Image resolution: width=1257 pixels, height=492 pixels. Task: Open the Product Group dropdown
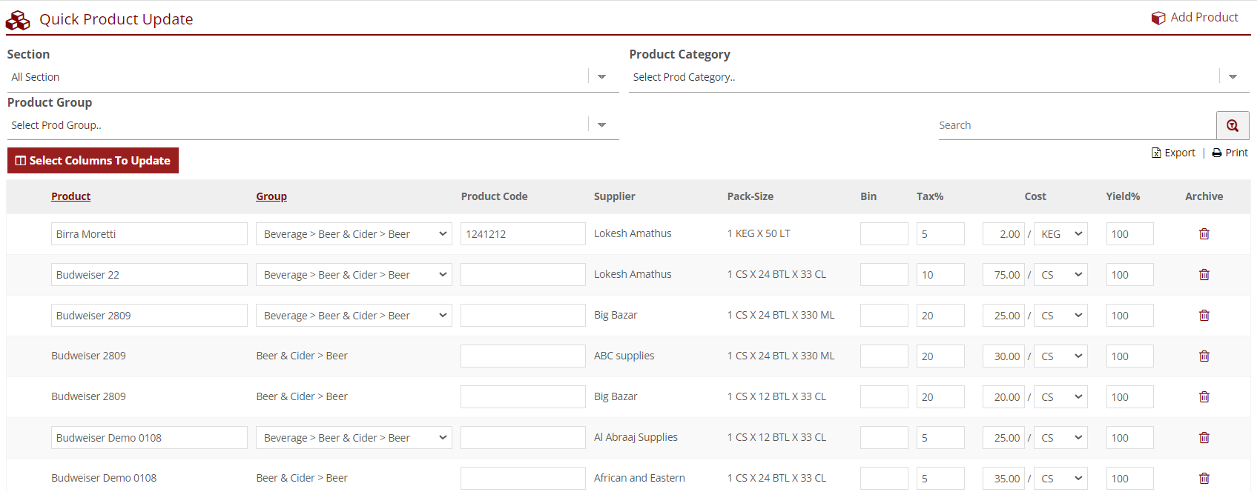coord(601,125)
